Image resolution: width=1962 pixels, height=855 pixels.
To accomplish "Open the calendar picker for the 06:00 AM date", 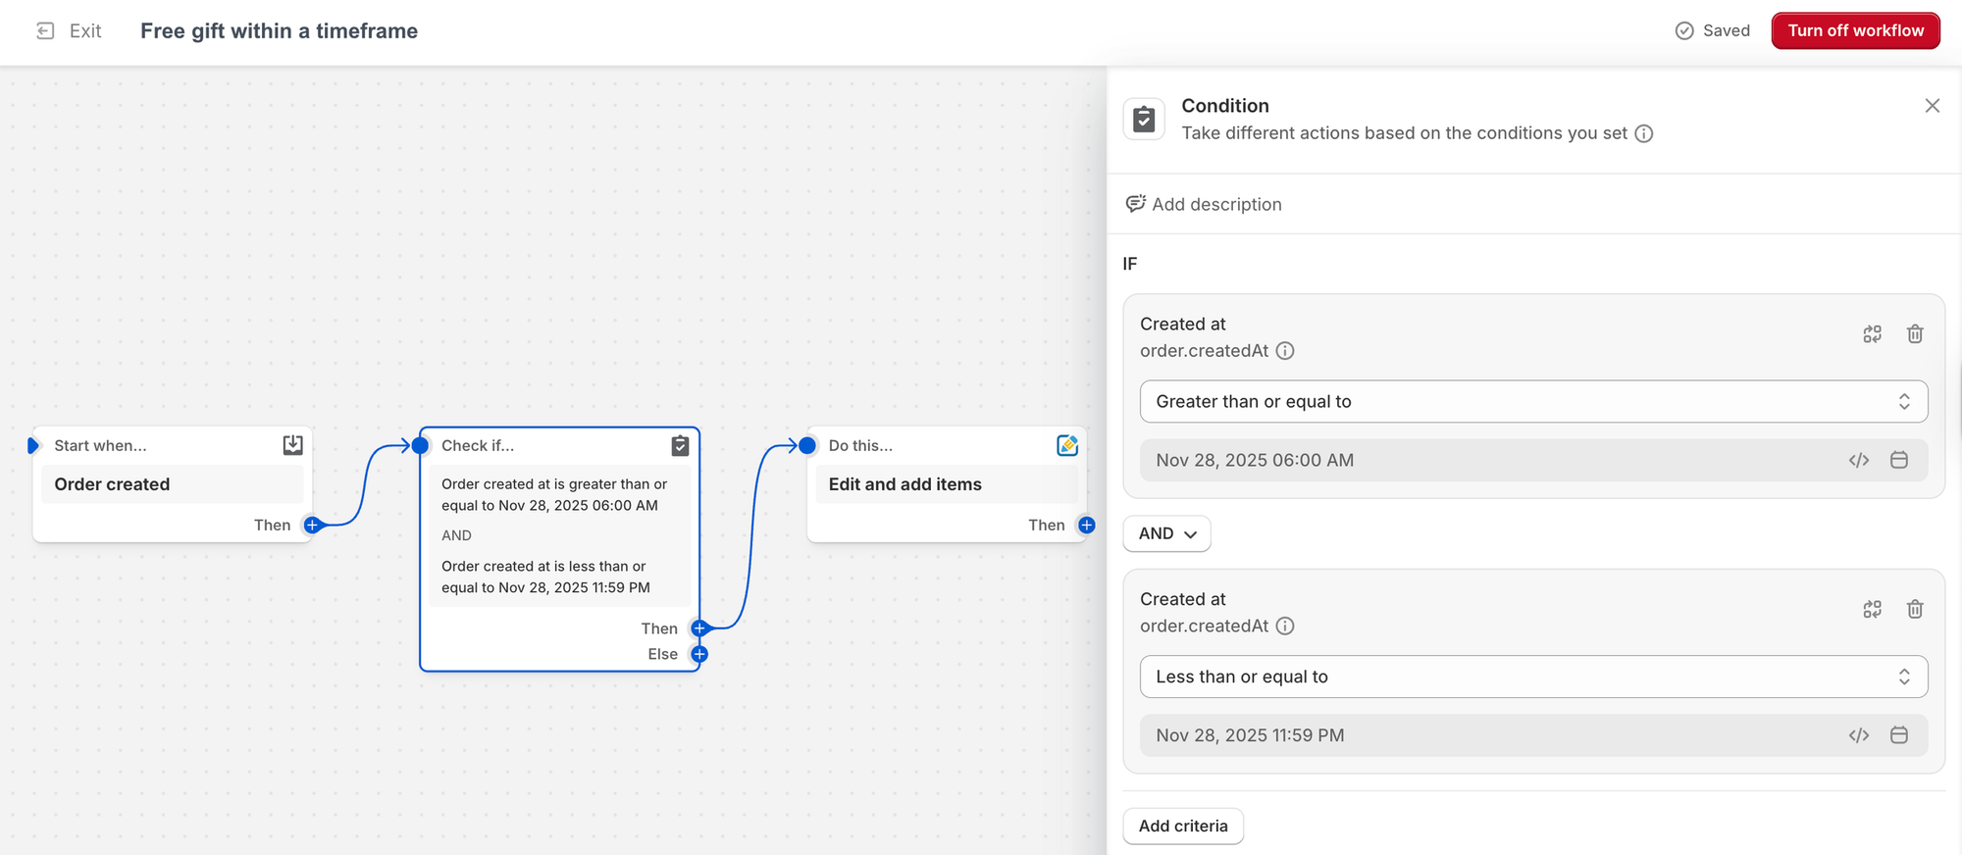I will pos(1898,461).
